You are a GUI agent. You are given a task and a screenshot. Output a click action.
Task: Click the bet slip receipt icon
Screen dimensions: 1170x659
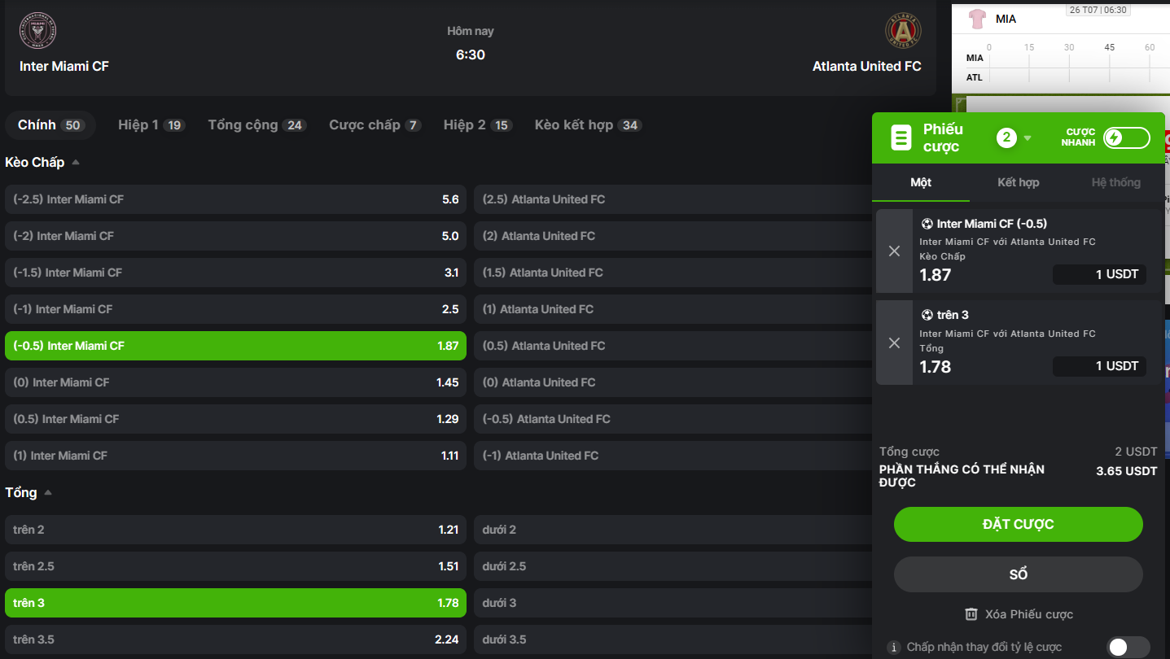[x=901, y=137]
